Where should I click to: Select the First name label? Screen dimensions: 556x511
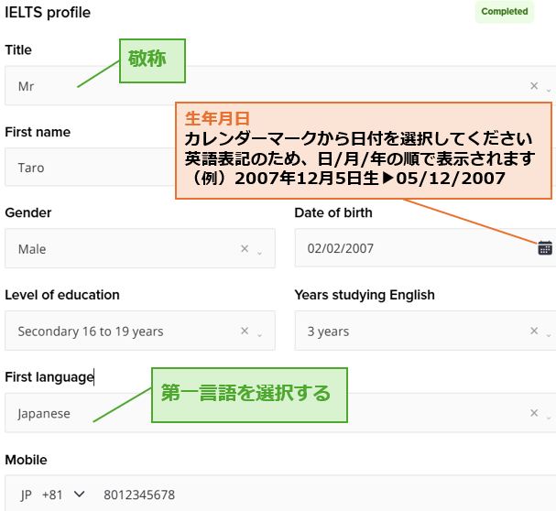click(38, 132)
